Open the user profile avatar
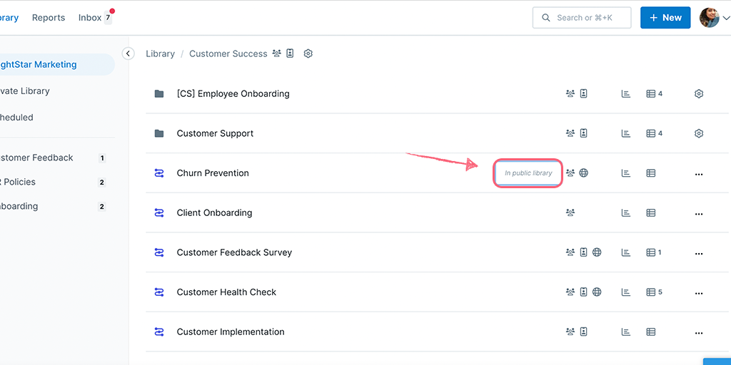 click(x=710, y=18)
